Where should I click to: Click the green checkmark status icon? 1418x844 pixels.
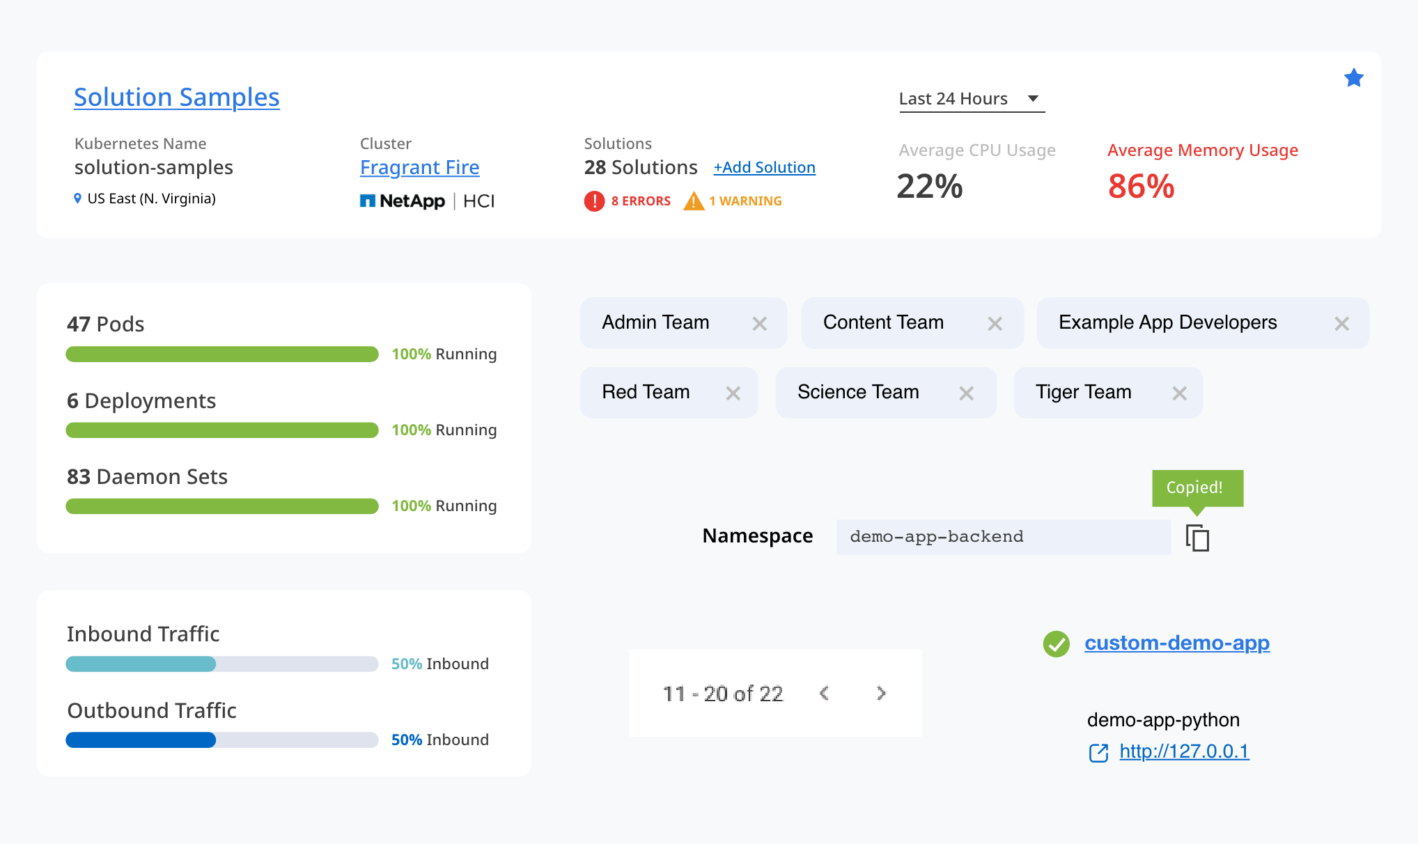(1056, 643)
